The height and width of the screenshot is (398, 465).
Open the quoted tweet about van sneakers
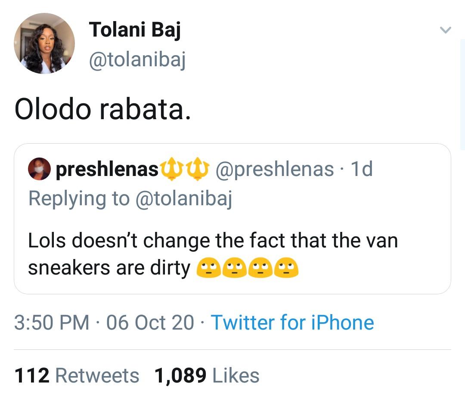pyautogui.click(x=232, y=219)
